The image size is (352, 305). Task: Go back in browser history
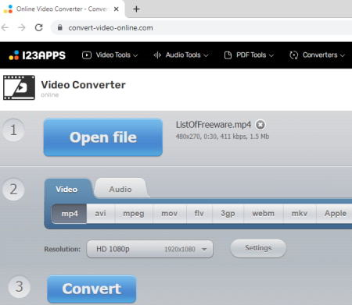pos(5,27)
